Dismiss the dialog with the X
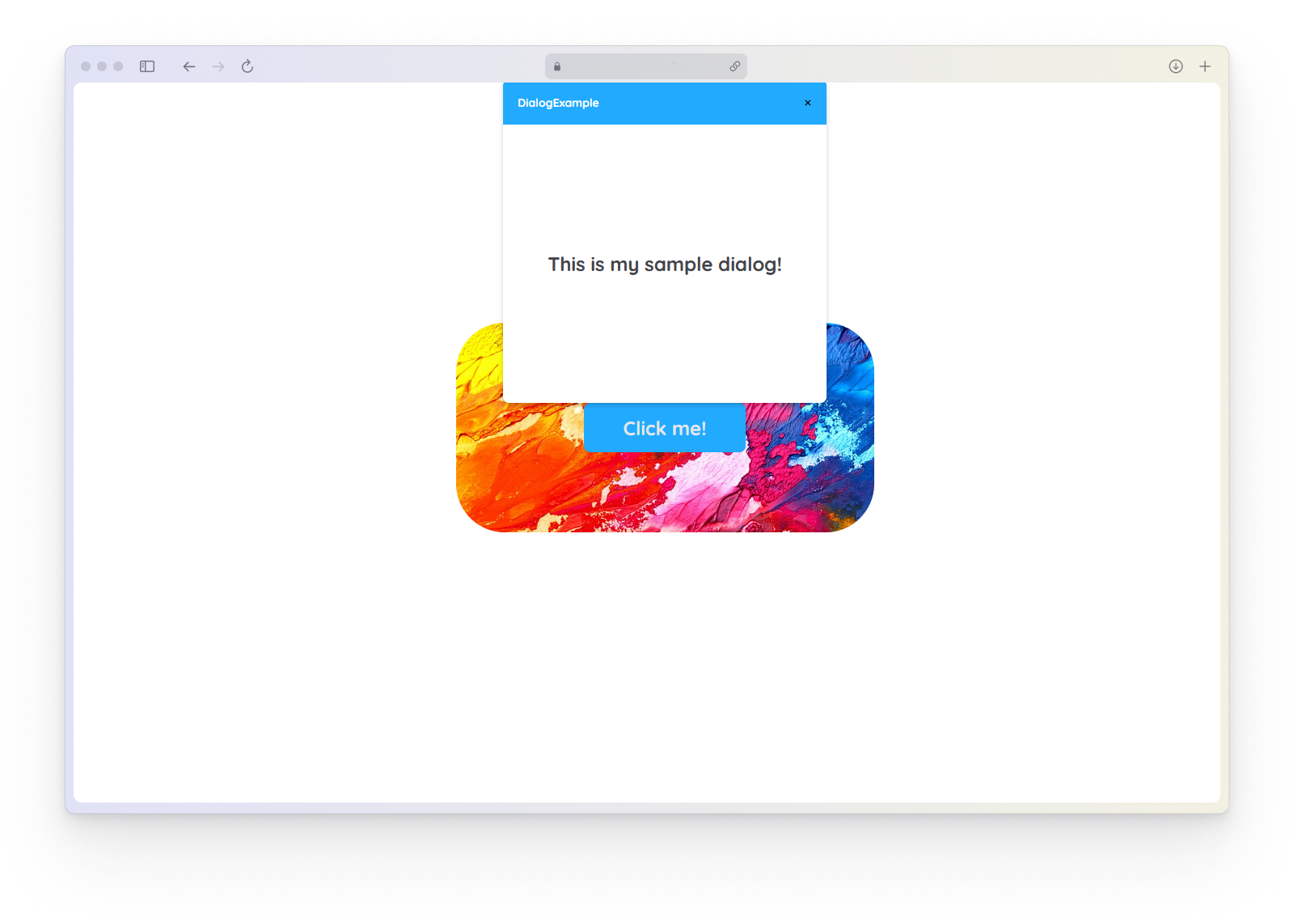Screen dimensions: 1294x915 click(x=807, y=103)
